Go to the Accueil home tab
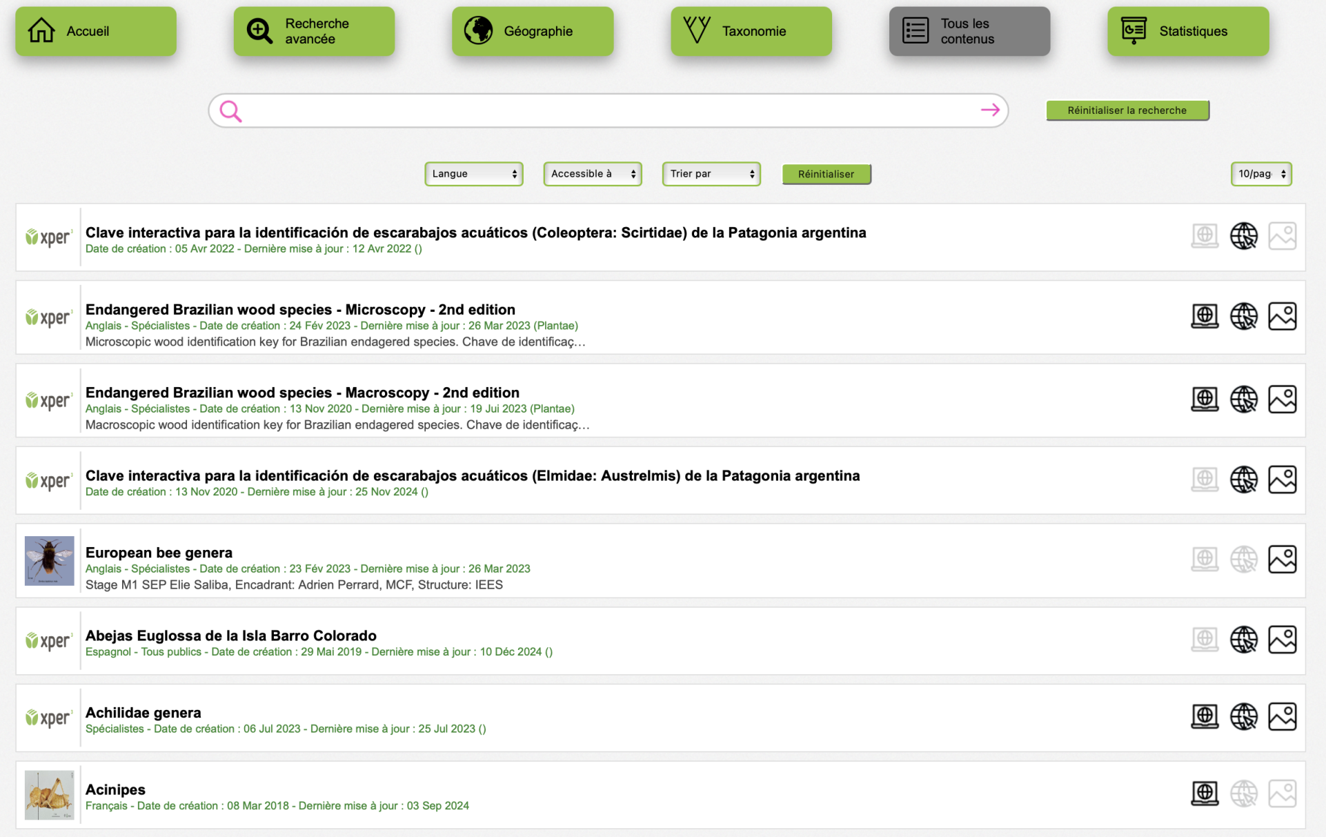 [96, 31]
